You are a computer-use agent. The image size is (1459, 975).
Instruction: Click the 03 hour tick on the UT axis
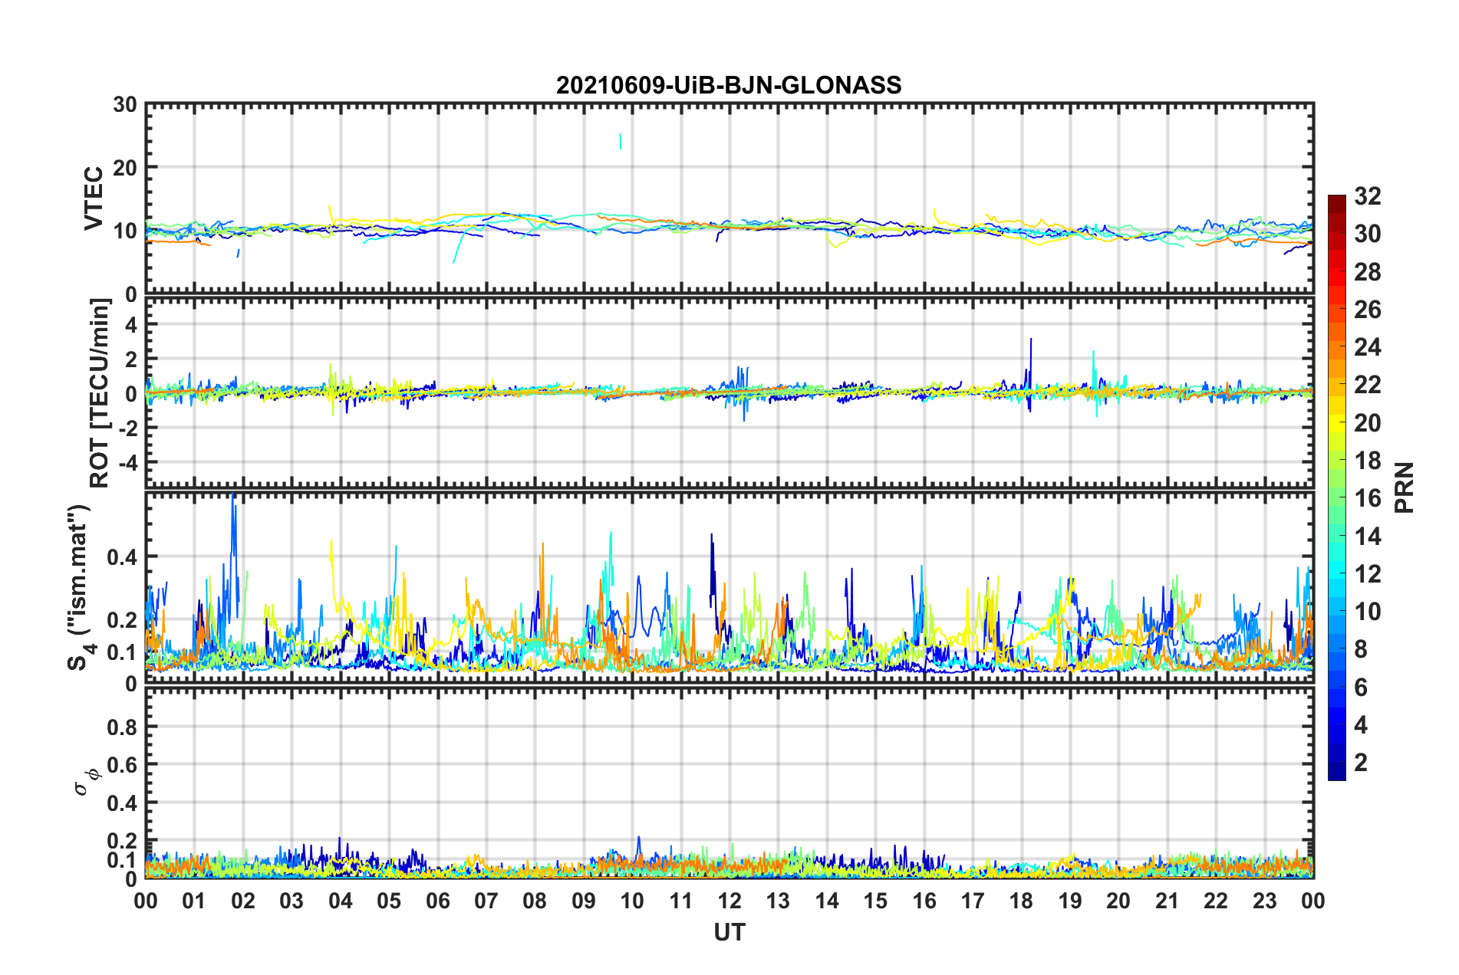(291, 901)
